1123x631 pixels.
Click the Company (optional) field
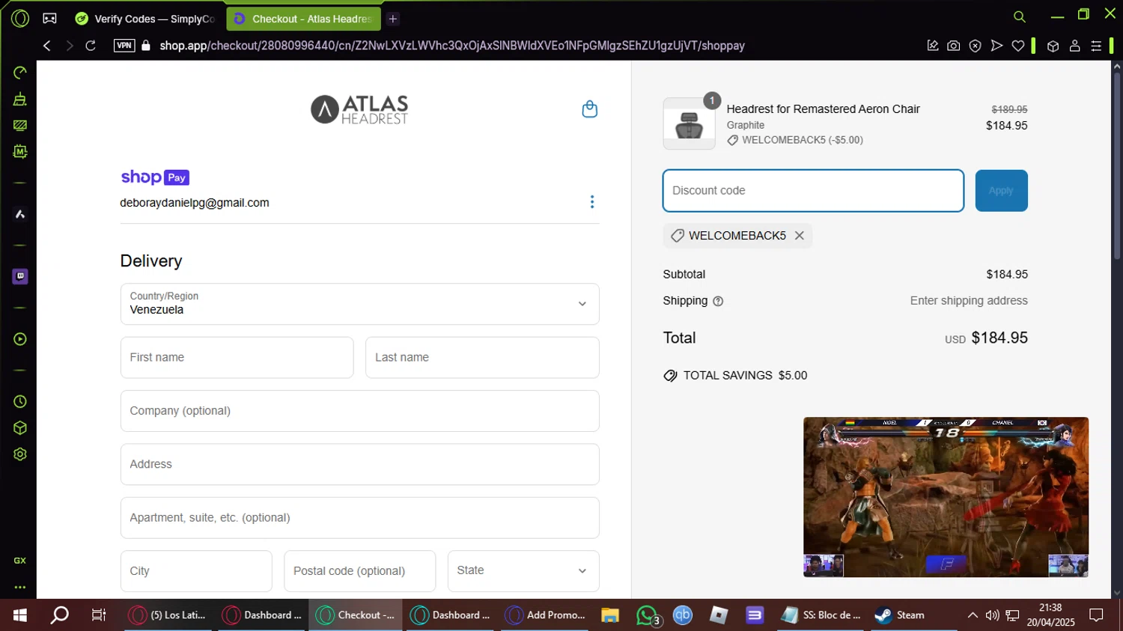click(359, 411)
